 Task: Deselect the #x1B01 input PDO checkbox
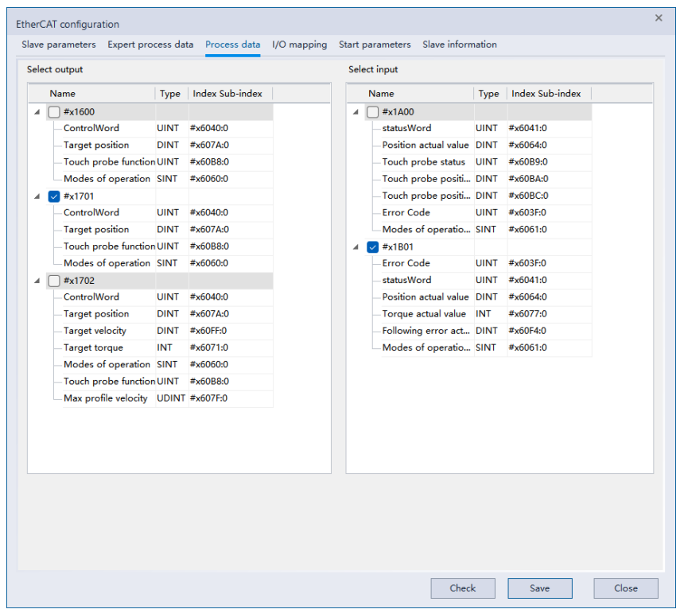(x=372, y=247)
